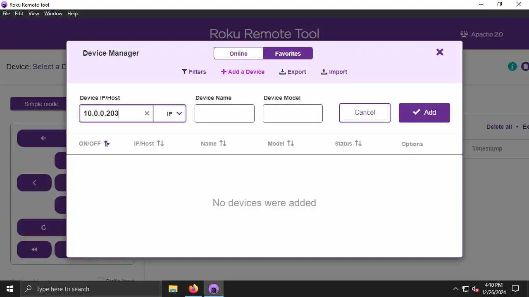Sort the Name column

[223, 144]
